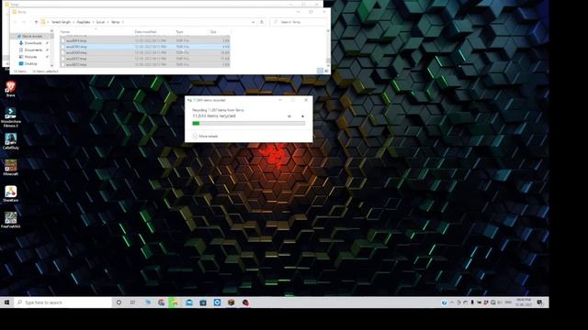The height and width of the screenshot is (330, 588).
Task: Click the Cortana circle on taskbar
Action: tap(119, 302)
